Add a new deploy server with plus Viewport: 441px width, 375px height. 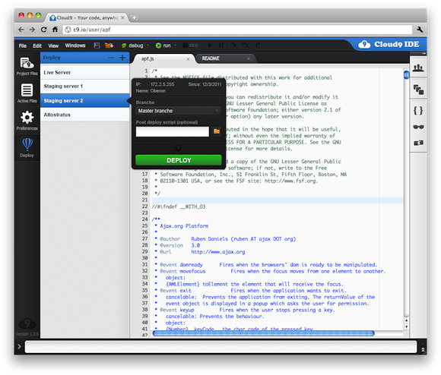[122, 58]
